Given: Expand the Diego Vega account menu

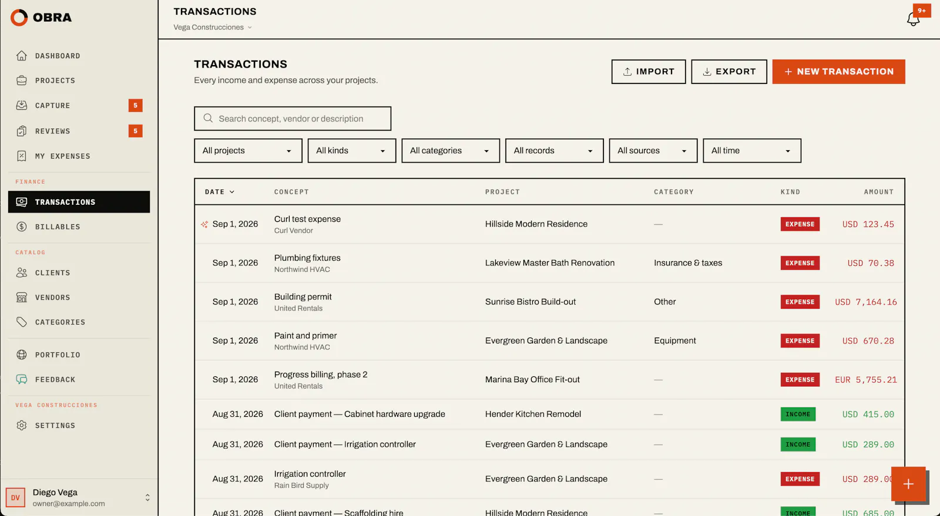Looking at the screenshot, I should tap(79, 498).
